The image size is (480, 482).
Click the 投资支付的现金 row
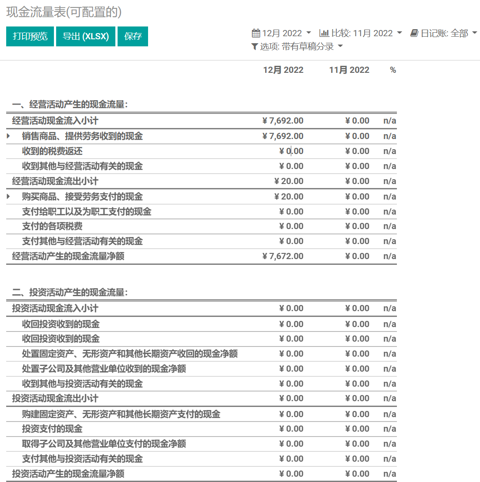(x=52, y=429)
